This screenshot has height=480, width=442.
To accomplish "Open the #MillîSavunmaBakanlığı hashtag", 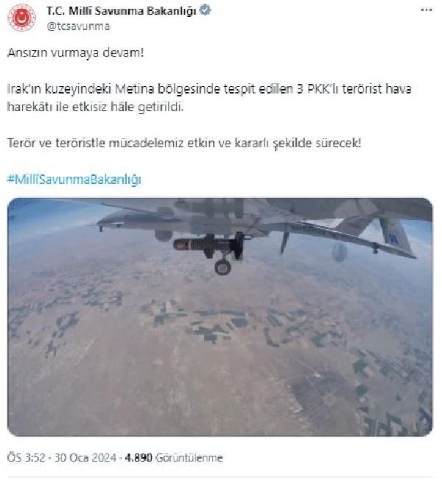I will click(x=74, y=180).
